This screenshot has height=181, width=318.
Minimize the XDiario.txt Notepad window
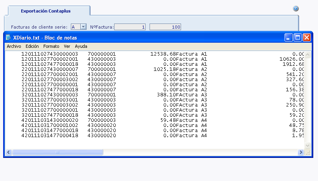click(288, 38)
